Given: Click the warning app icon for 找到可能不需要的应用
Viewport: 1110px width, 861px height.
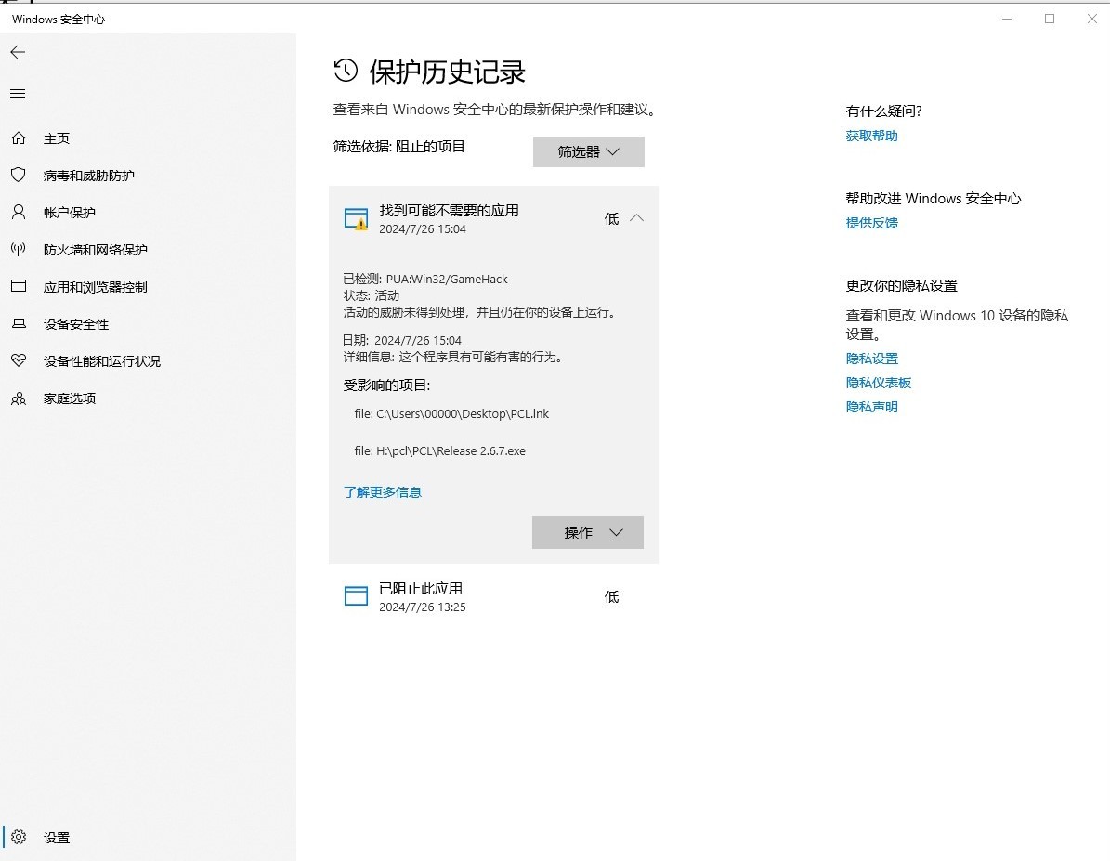Looking at the screenshot, I should pyautogui.click(x=356, y=219).
